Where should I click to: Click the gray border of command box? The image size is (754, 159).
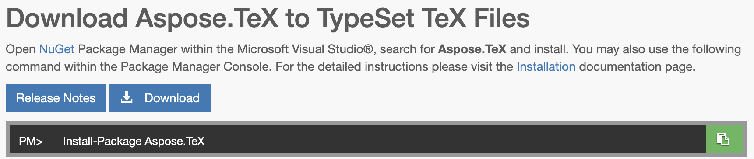pos(377,123)
